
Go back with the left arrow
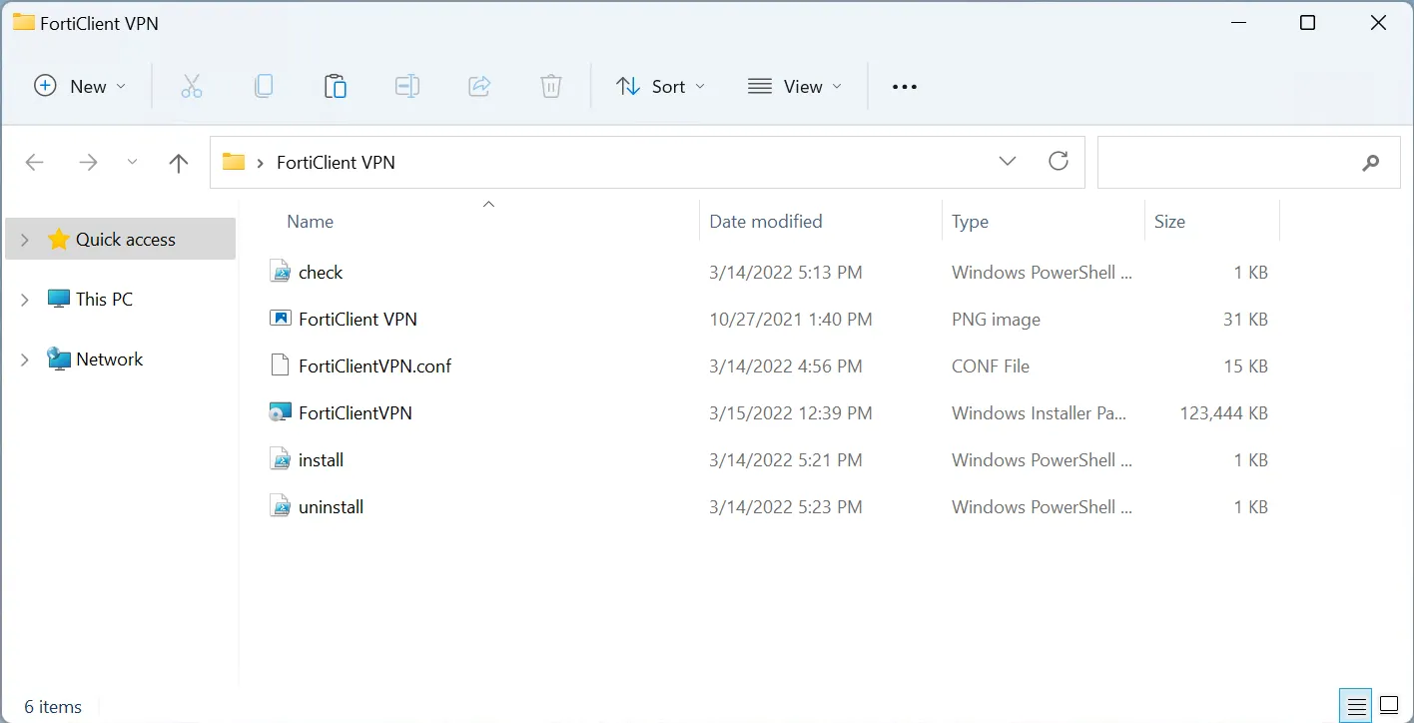[35, 162]
